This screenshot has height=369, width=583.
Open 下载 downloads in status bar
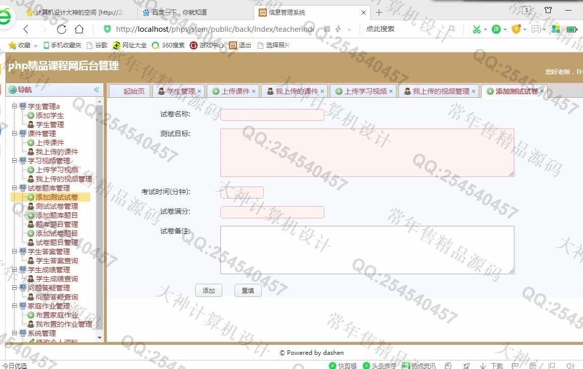tap(492, 365)
